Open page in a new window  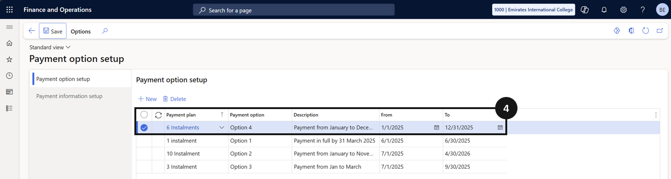click(660, 31)
